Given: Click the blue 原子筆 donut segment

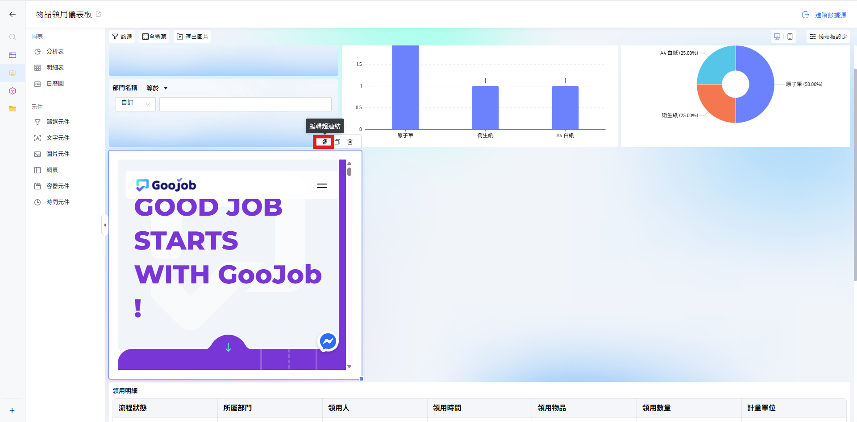Looking at the screenshot, I should point(761,84).
